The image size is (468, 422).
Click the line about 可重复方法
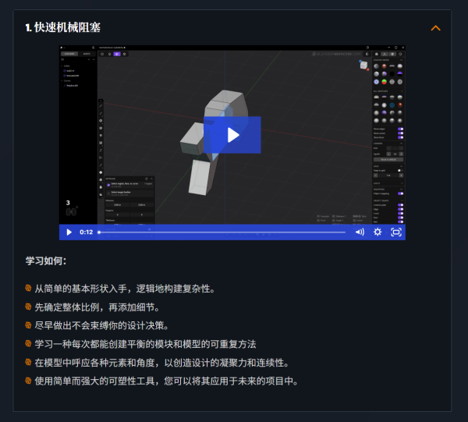(x=145, y=344)
